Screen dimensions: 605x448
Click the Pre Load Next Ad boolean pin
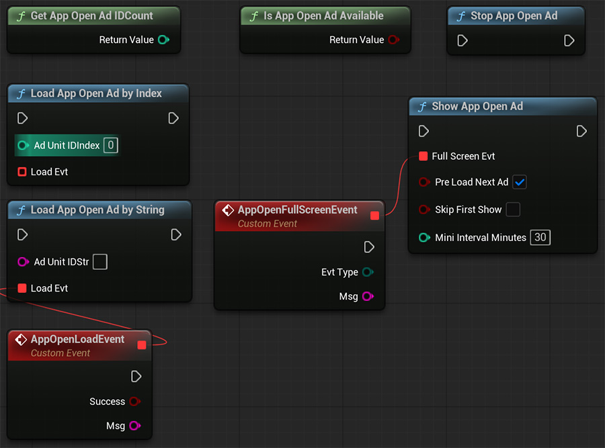coord(424,182)
